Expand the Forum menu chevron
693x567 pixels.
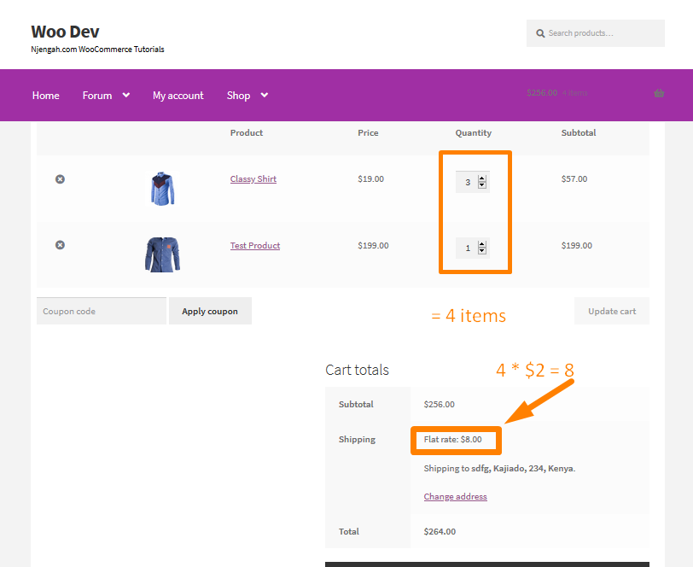[x=126, y=95]
